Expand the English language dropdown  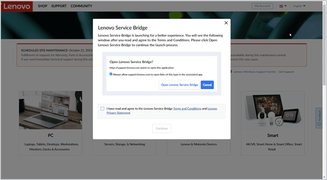click(x=299, y=6)
